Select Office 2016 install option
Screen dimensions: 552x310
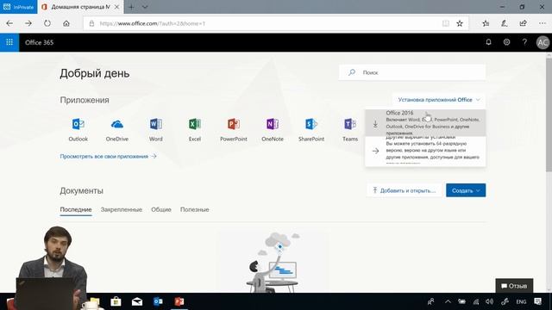pyautogui.click(x=425, y=123)
